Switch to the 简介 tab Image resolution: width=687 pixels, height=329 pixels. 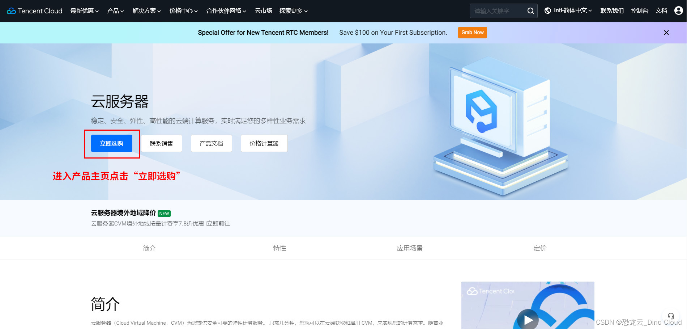(149, 248)
